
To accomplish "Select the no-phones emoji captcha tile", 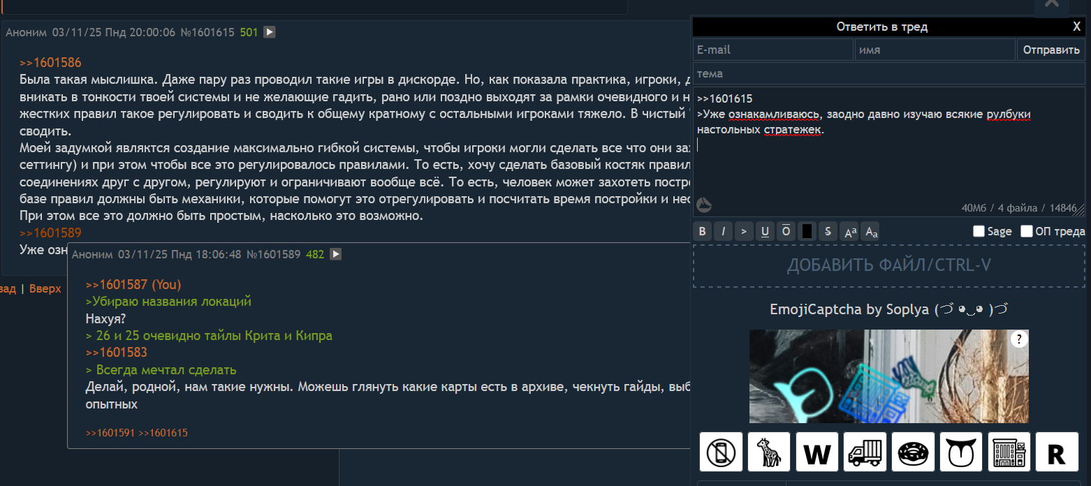I will (721, 452).
